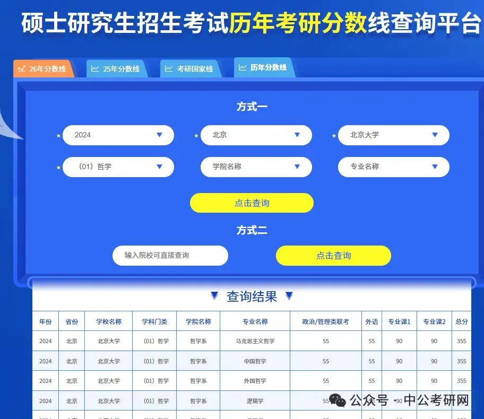Click the 外语 column header

click(x=371, y=321)
